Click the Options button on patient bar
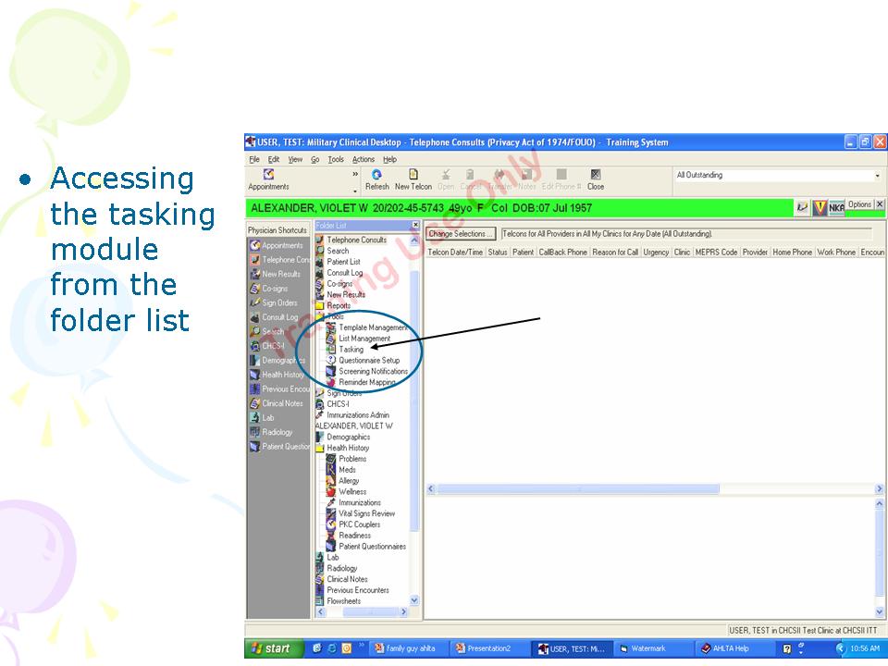Viewport: 888px width, 666px height. click(x=859, y=204)
